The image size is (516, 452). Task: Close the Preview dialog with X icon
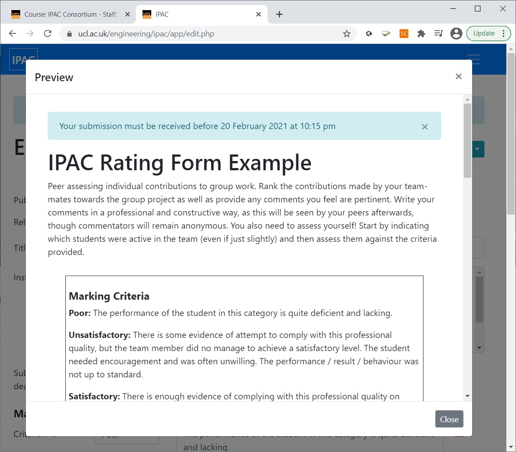(x=459, y=76)
